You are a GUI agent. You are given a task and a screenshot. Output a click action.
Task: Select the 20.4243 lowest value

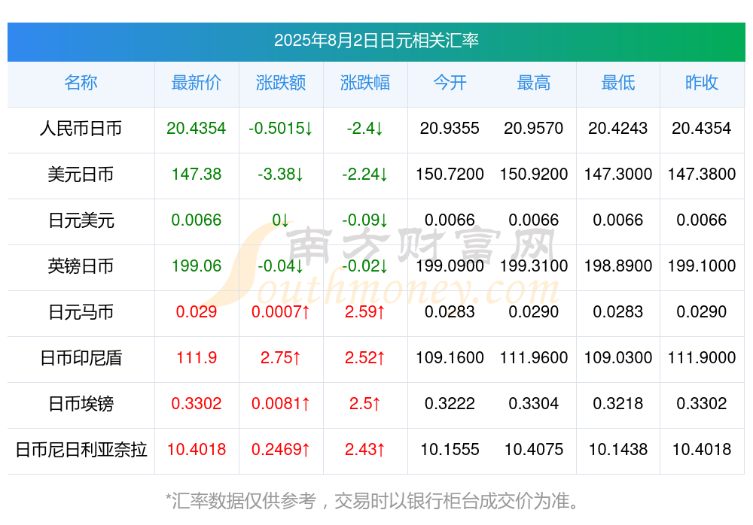point(618,128)
